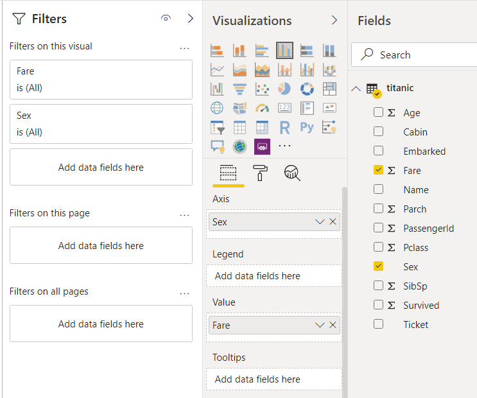Add the scatter chart visual
This screenshot has height=398, width=477.
[x=262, y=89]
